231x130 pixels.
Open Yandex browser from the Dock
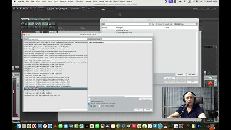tap(45, 126)
